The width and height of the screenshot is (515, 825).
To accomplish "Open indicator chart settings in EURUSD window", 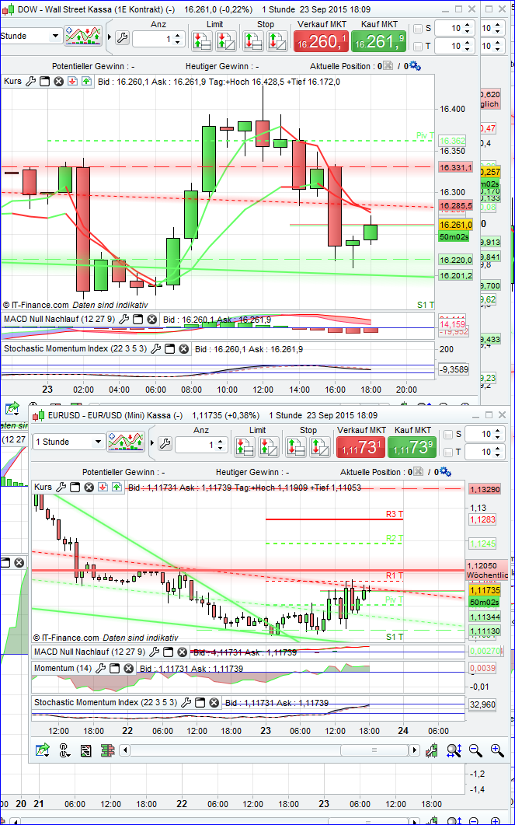I will click(x=126, y=442).
